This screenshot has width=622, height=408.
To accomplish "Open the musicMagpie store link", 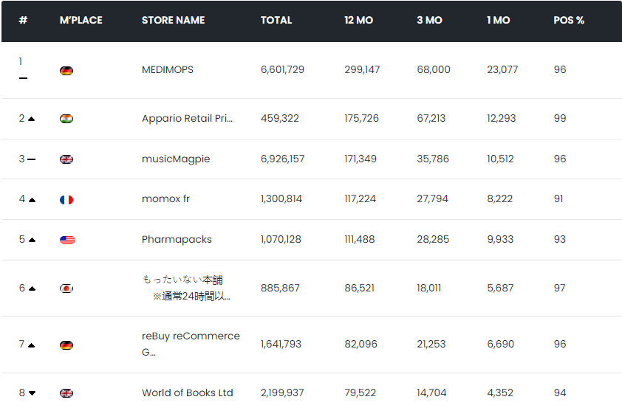I will click(x=176, y=159).
